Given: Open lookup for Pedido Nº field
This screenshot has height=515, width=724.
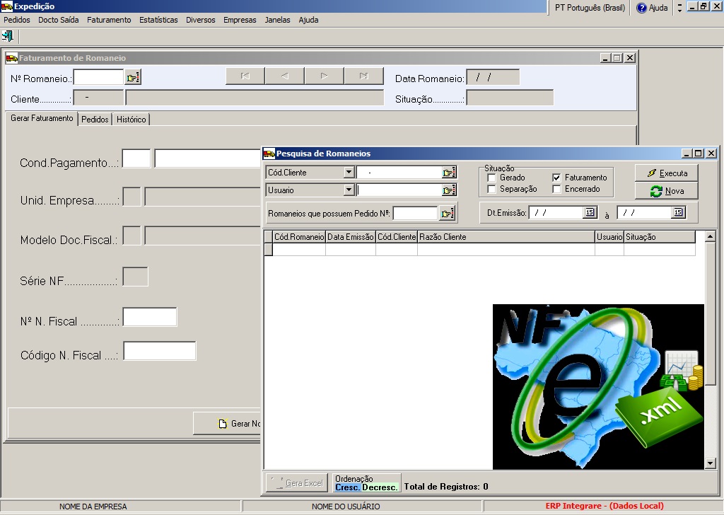Looking at the screenshot, I should (447, 213).
